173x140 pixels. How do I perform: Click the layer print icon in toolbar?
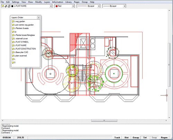pos(9,6)
